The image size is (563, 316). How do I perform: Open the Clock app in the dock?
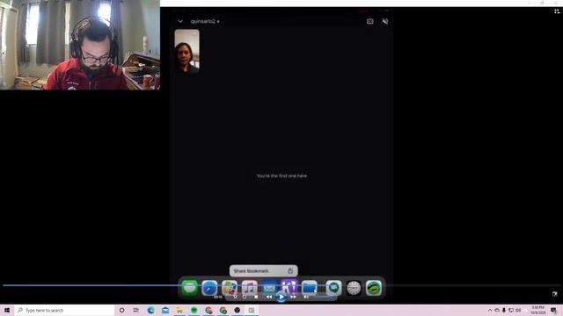[354, 288]
